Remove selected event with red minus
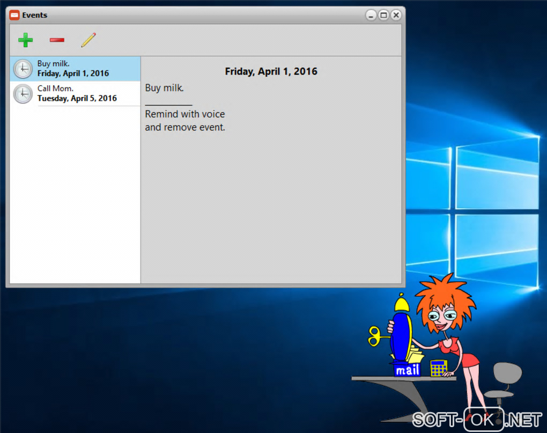Image resolution: width=547 pixels, height=433 pixels. tap(57, 40)
